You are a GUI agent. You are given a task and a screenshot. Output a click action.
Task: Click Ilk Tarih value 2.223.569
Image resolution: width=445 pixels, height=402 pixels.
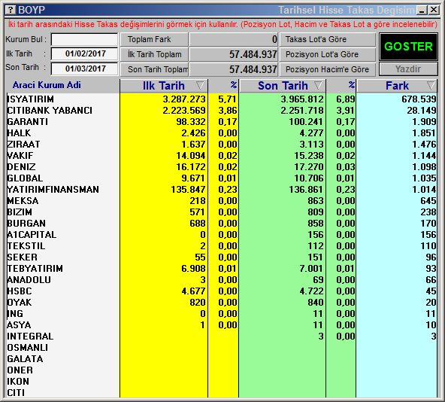pyautogui.click(x=184, y=111)
